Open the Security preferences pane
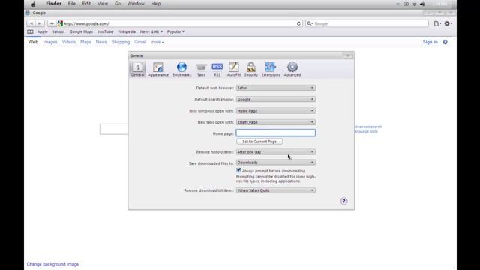Viewport: 480px width, 270px height. click(x=251, y=69)
